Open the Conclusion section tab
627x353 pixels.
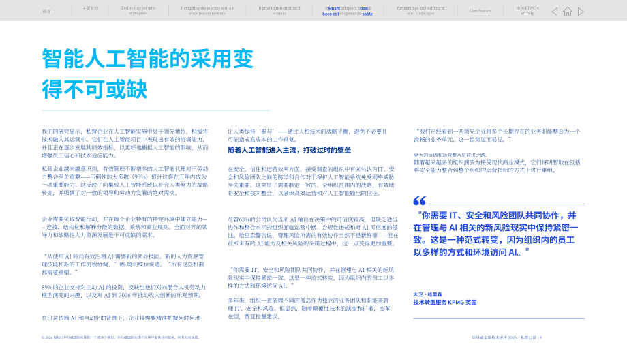pyautogui.click(x=480, y=11)
